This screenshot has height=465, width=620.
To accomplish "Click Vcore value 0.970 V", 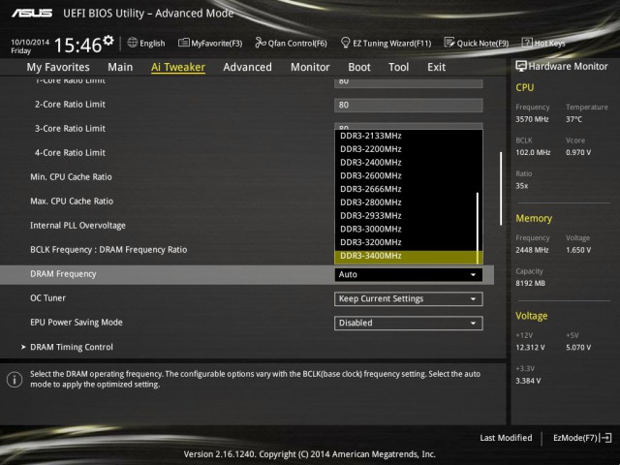I will coord(578,152).
